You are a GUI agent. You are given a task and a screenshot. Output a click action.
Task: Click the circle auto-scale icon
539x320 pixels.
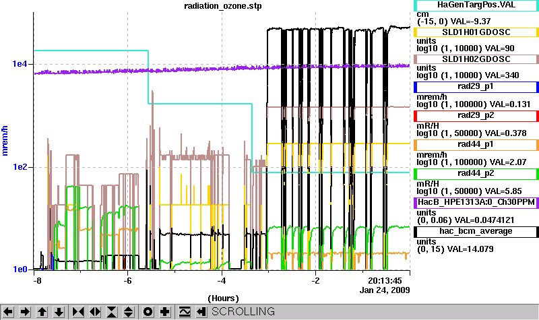[148, 312]
